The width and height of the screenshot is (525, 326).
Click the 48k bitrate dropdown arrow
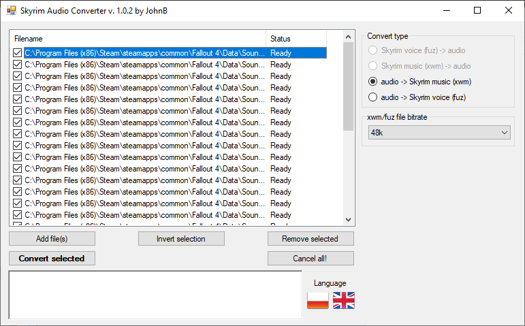[505, 133]
